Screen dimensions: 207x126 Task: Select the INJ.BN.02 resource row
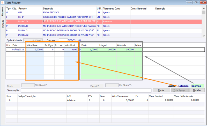coord(104,35)
